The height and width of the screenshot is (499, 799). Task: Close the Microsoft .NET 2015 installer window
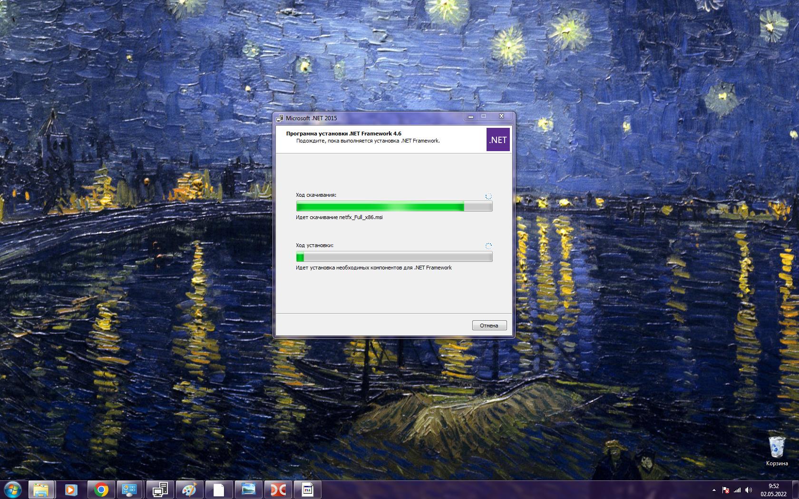501,116
